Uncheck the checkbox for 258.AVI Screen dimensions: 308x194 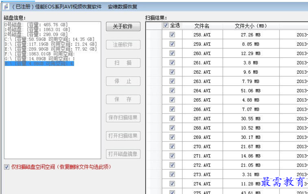[x=172, y=35]
